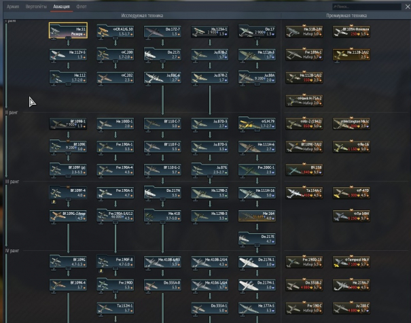Image resolution: width=411 pixels, height=323 pixels.
Task: Choose the He 111H-6 bomber
Action: tap(257, 147)
